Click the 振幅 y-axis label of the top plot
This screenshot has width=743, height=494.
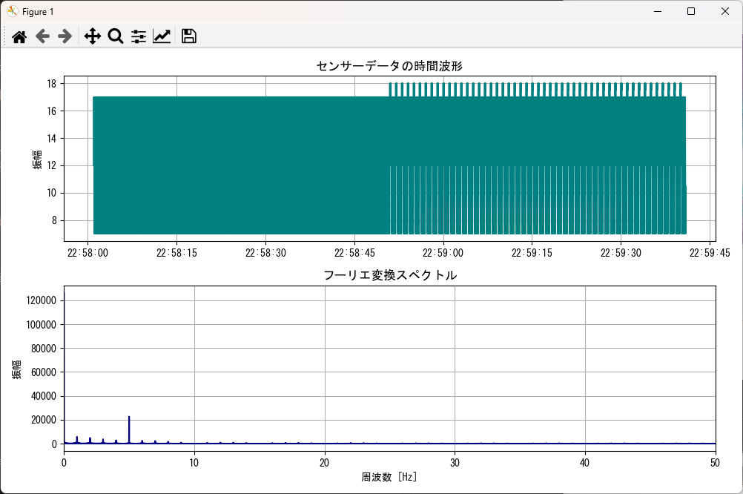click(x=37, y=159)
